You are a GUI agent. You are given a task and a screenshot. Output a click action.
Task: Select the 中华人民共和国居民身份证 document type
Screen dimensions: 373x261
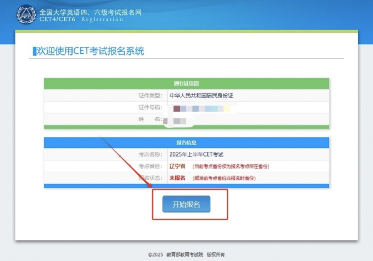(x=202, y=96)
